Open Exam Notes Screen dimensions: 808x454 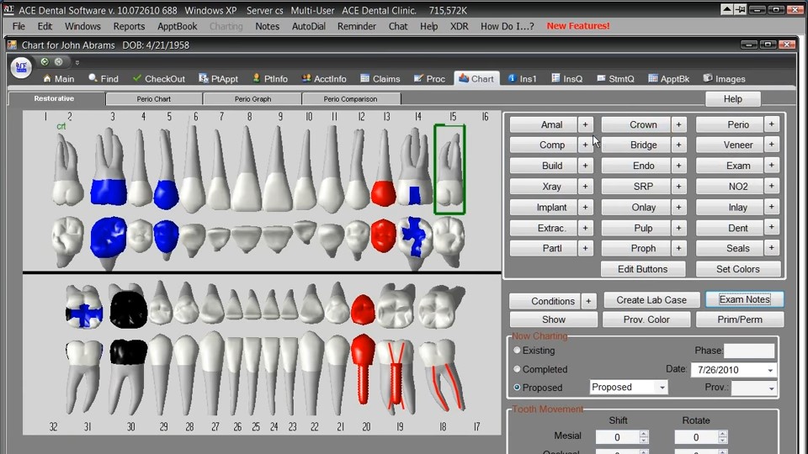(745, 299)
